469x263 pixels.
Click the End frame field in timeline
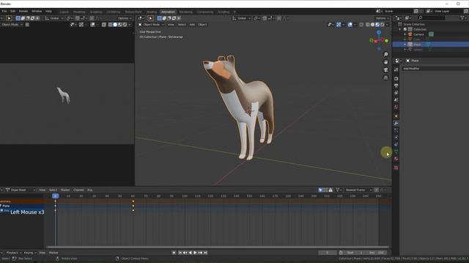(x=377, y=253)
